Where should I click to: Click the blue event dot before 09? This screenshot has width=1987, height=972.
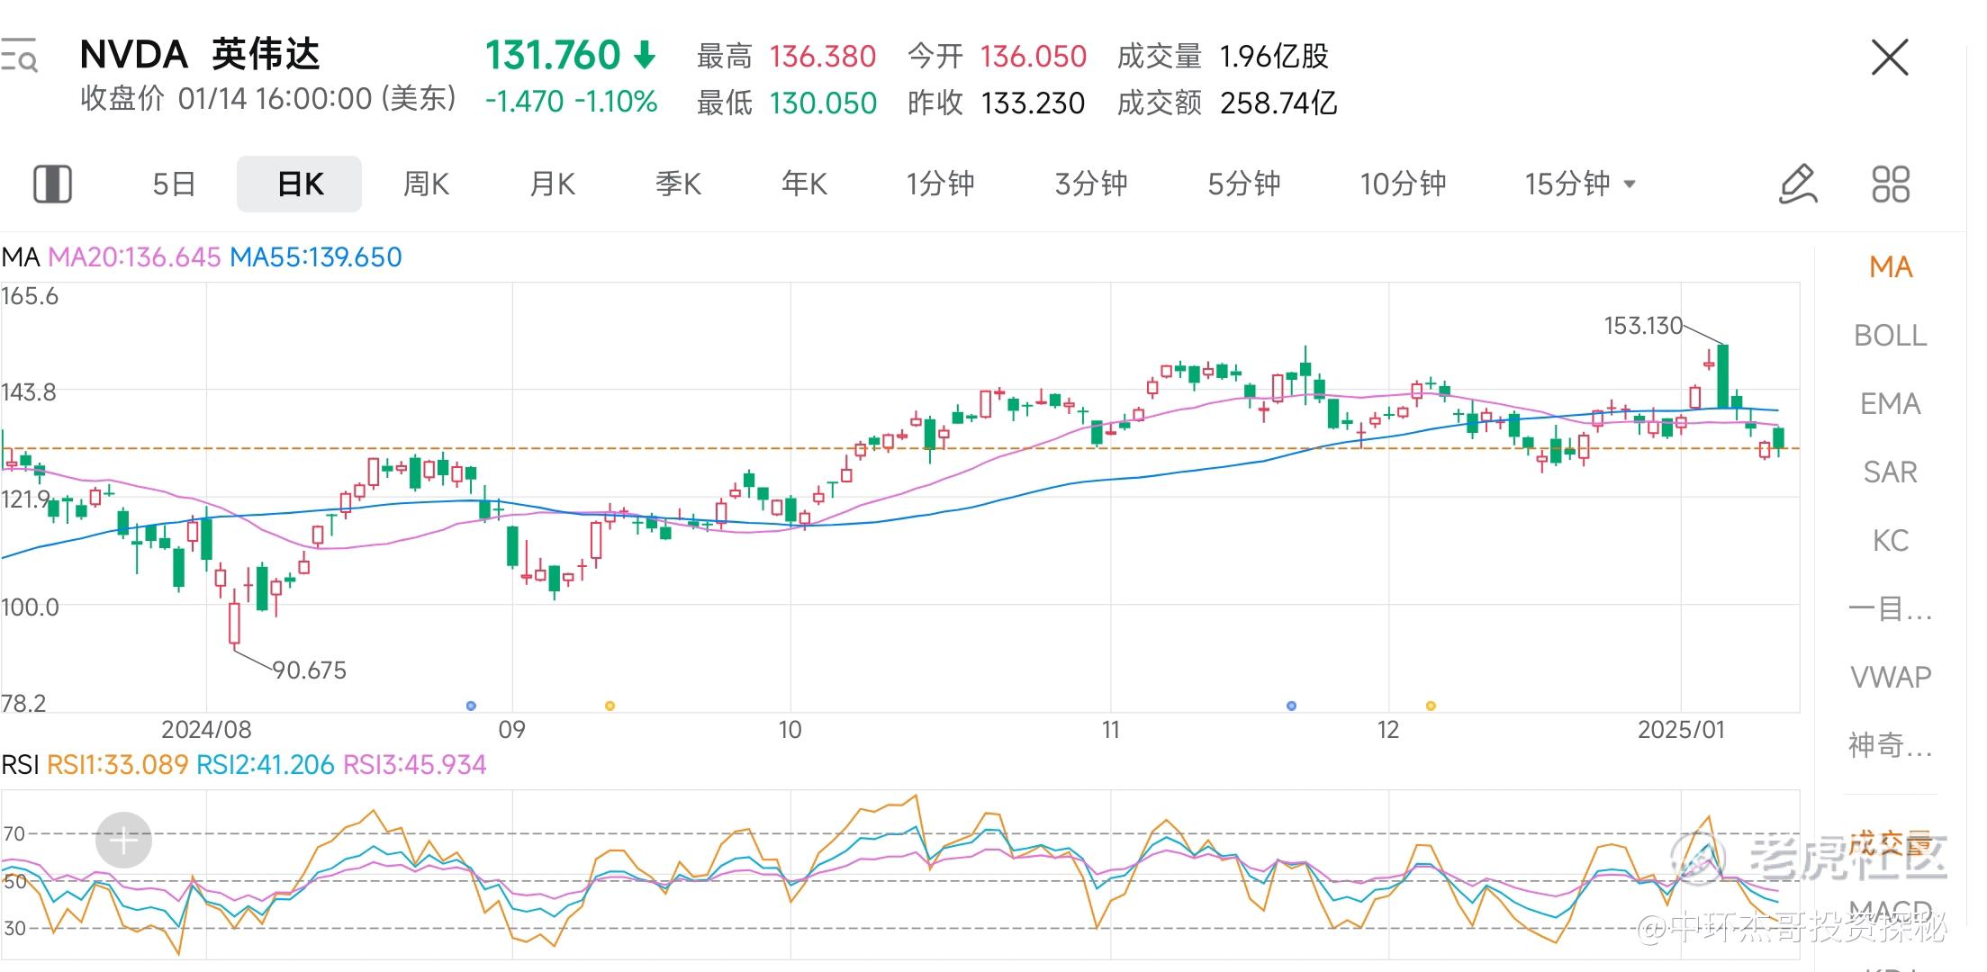pyautogui.click(x=471, y=706)
